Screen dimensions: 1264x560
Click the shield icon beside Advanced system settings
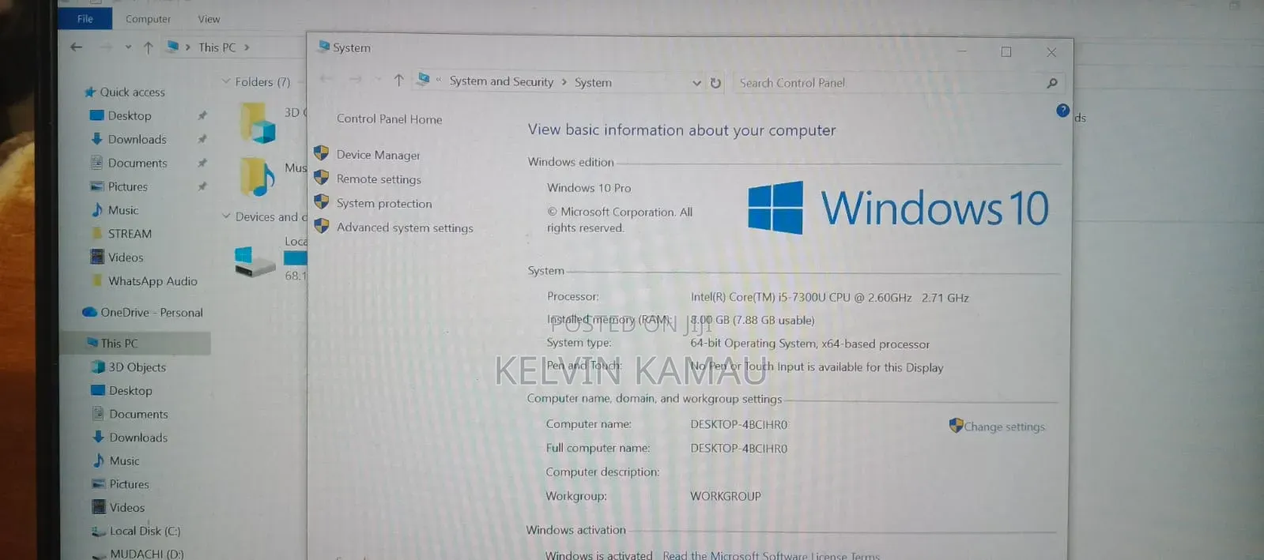coord(321,226)
